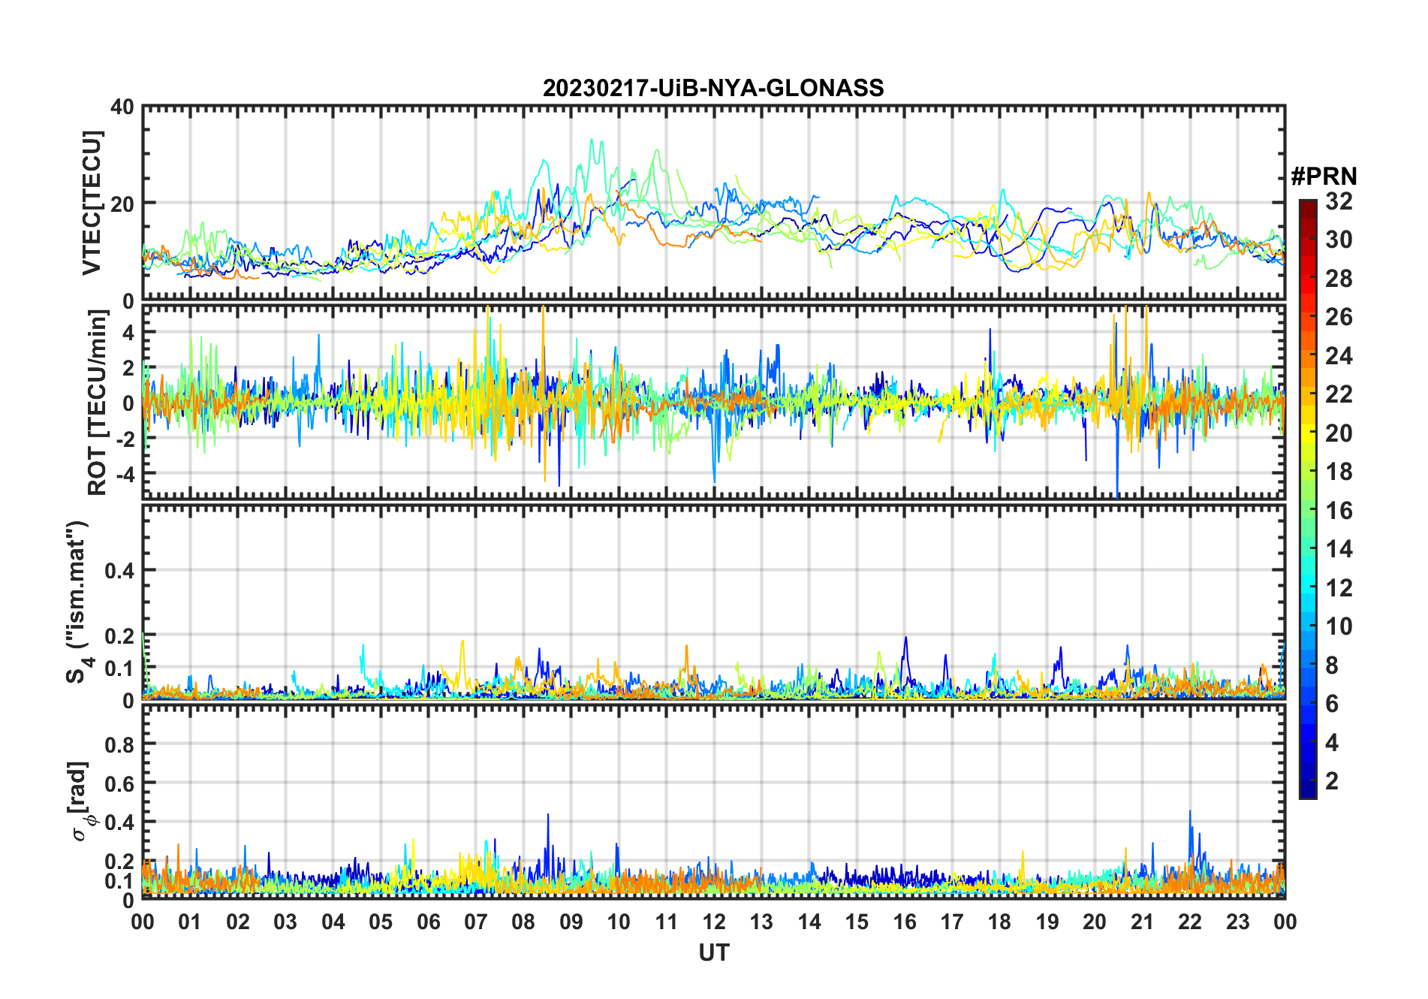Click PRN colorbar tick label 2

(1333, 781)
